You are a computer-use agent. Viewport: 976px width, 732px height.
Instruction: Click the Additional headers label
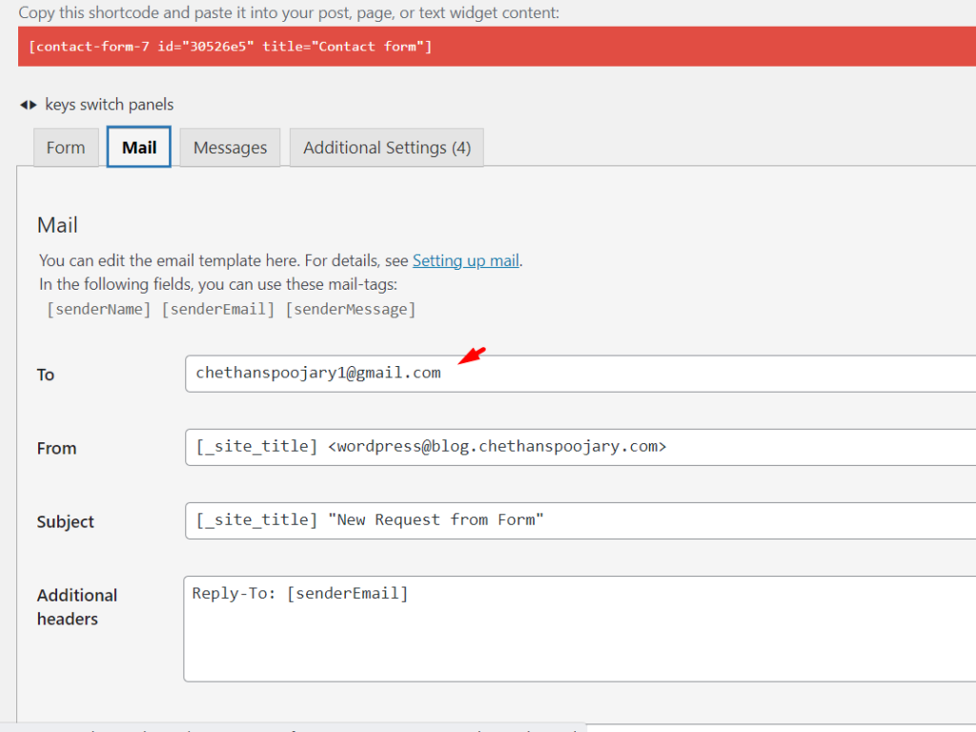point(76,607)
